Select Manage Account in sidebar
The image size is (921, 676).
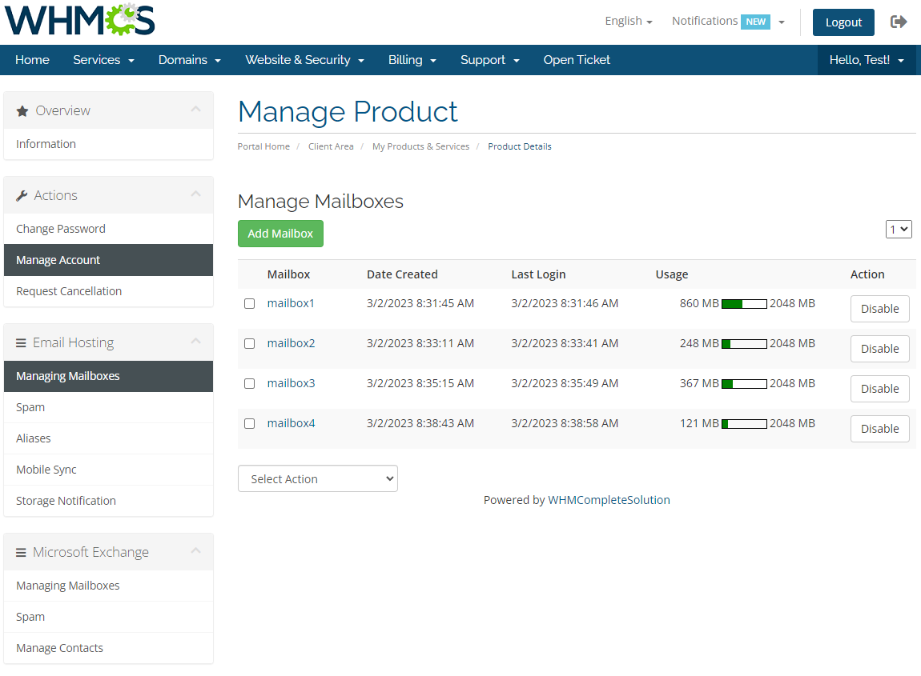(109, 260)
